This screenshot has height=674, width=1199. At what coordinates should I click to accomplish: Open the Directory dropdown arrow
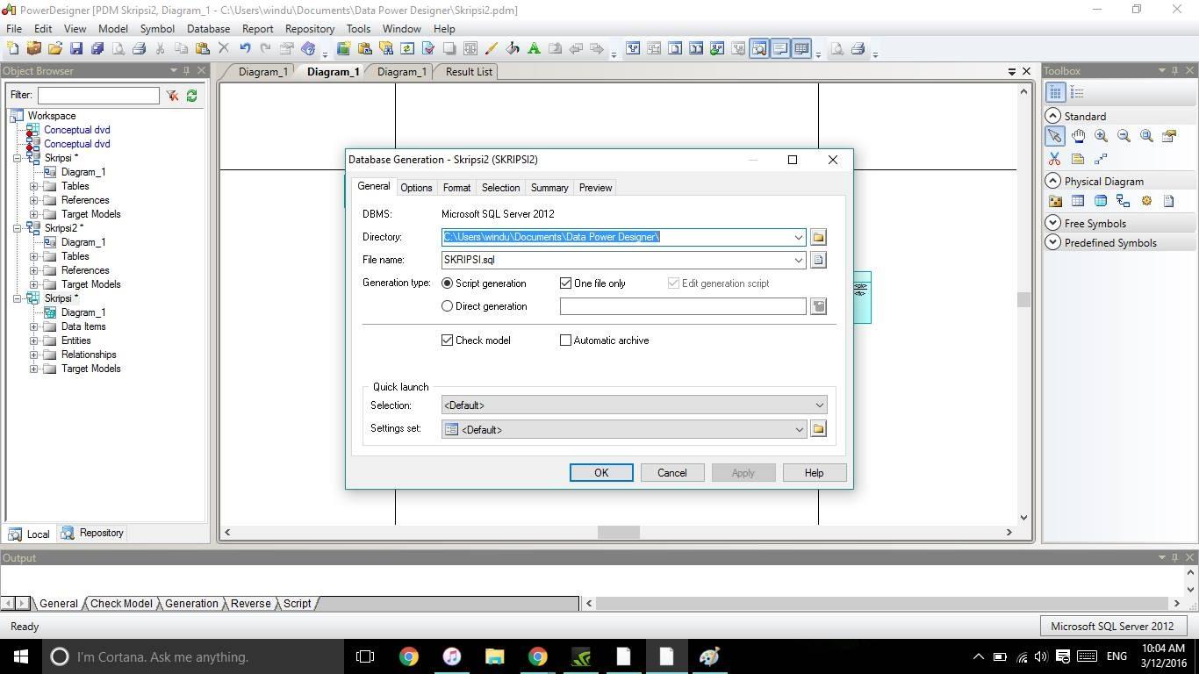(798, 237)
